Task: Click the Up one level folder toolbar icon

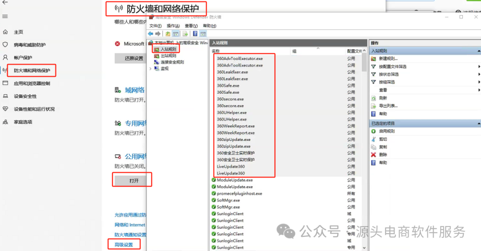Action: click(168, 34)
